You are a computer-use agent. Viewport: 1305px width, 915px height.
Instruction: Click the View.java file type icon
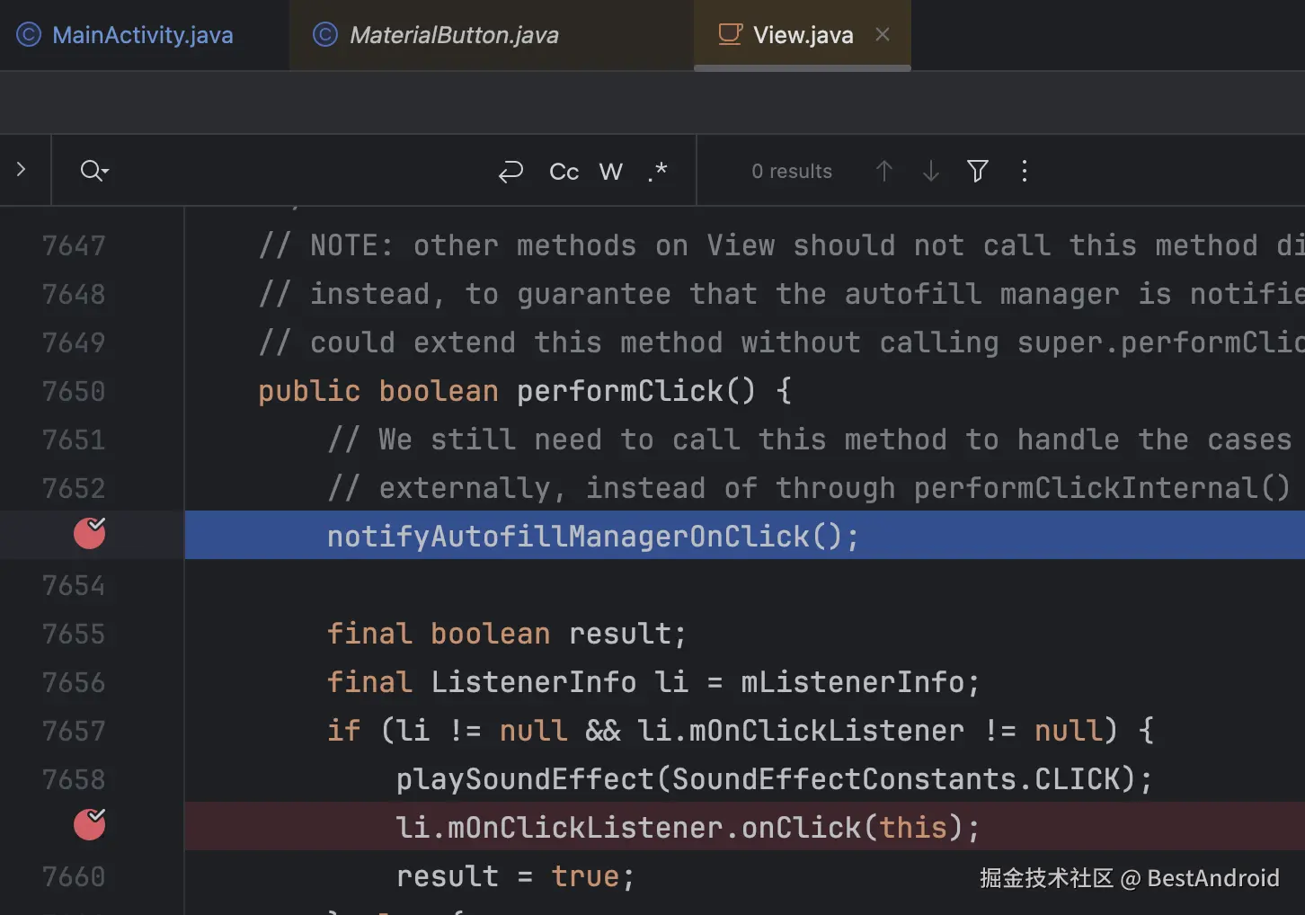pyautogui.click(x=730, y=34)
